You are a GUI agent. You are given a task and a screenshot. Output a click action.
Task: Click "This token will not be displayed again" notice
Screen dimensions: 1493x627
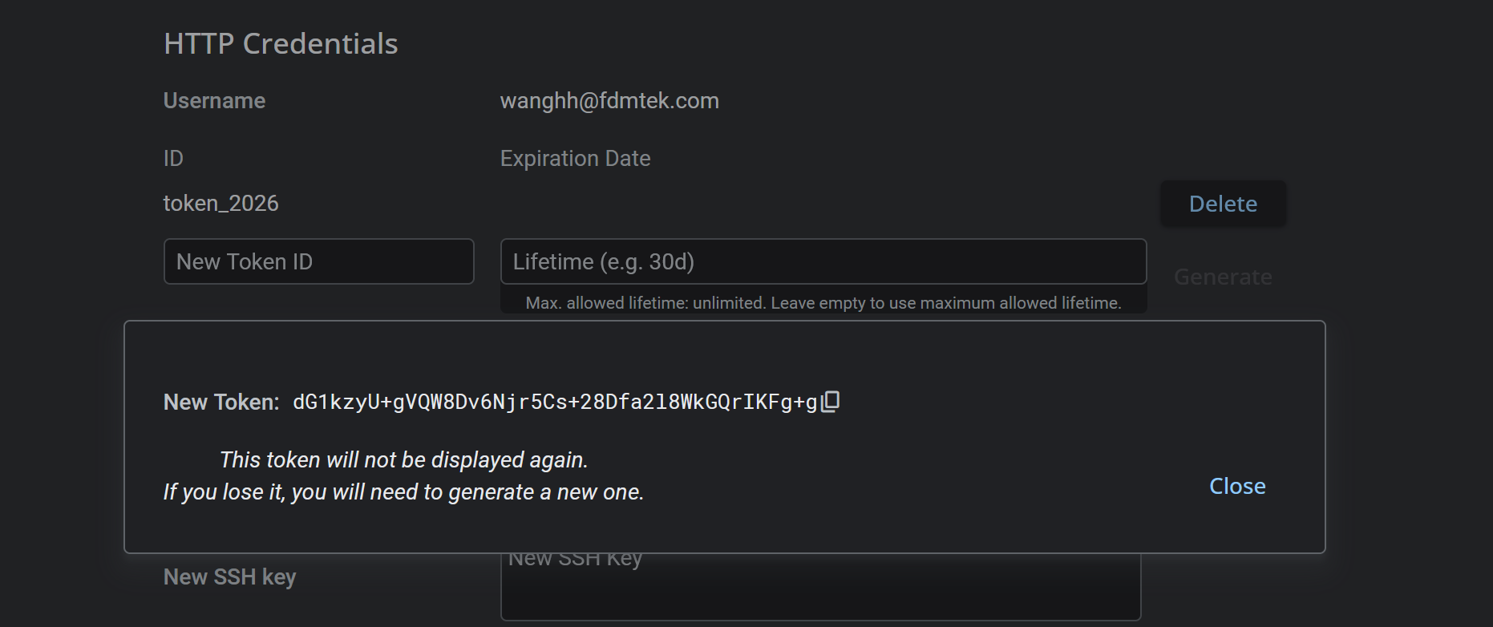[403, 460]
